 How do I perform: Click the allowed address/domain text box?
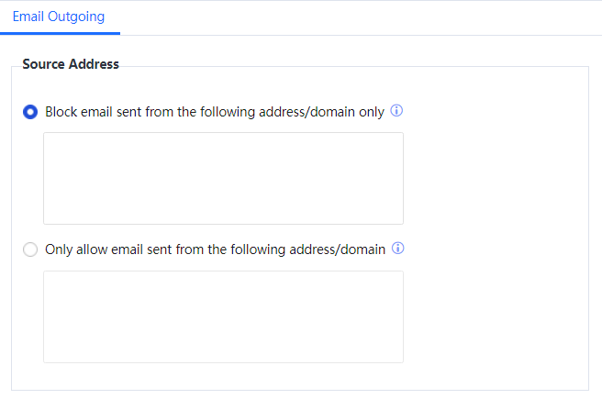pyautogui.click(x=223, y=316)
